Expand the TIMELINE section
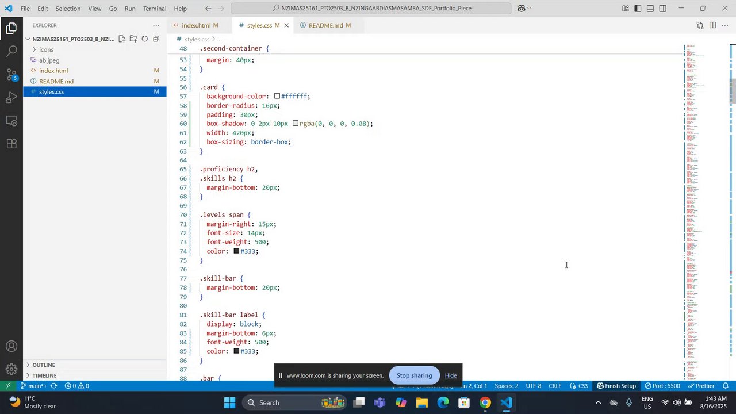 [95, 375]
